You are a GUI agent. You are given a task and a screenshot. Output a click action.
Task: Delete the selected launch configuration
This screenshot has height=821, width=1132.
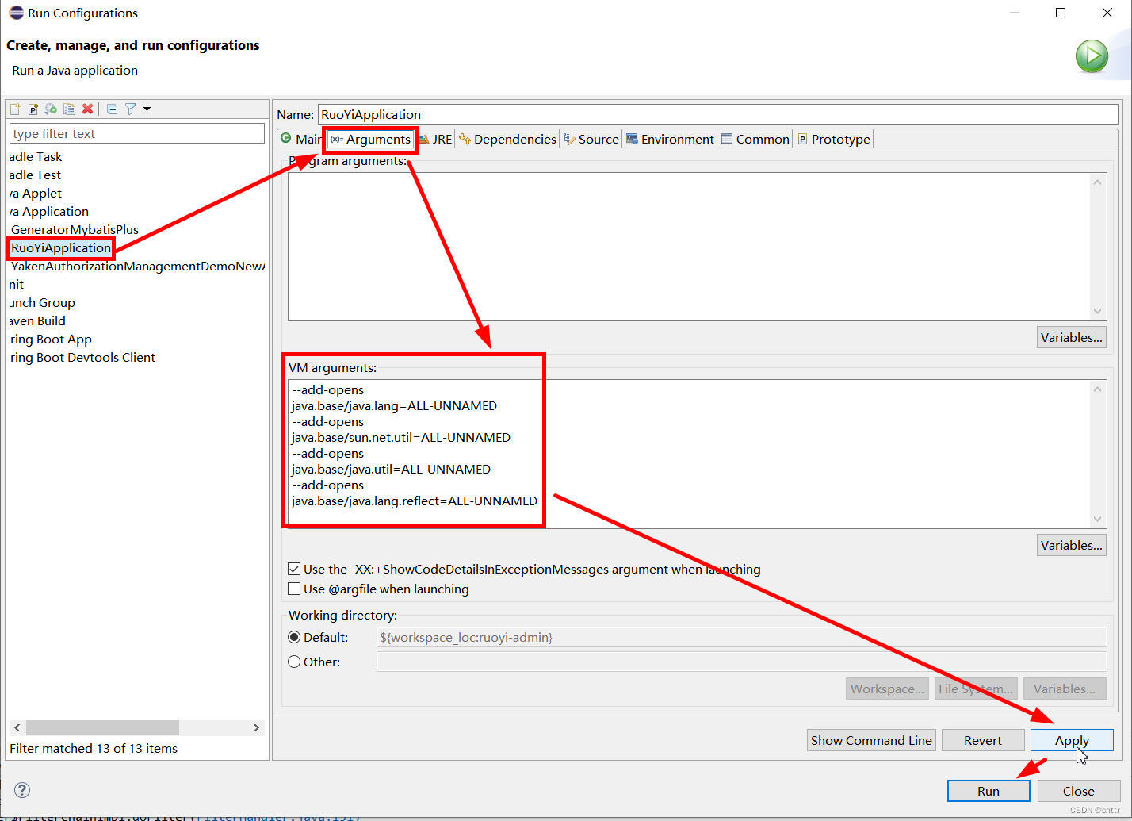(x=87, y=109)
